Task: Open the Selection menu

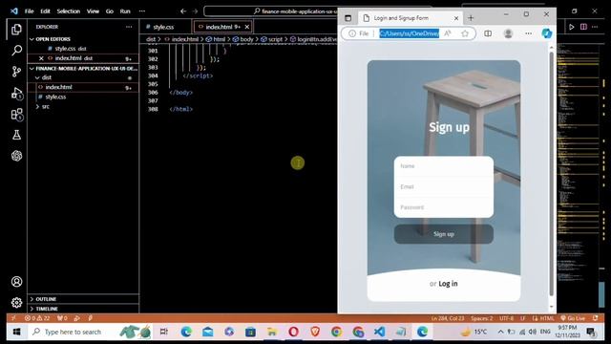Action: (68, 11)
